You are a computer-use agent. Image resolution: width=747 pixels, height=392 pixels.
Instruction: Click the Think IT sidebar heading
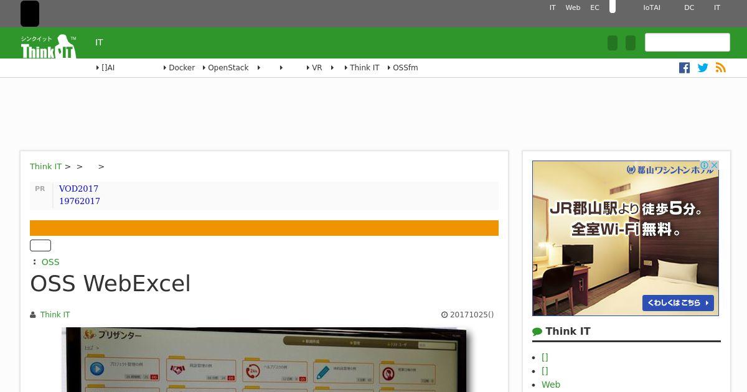[568, 332]
